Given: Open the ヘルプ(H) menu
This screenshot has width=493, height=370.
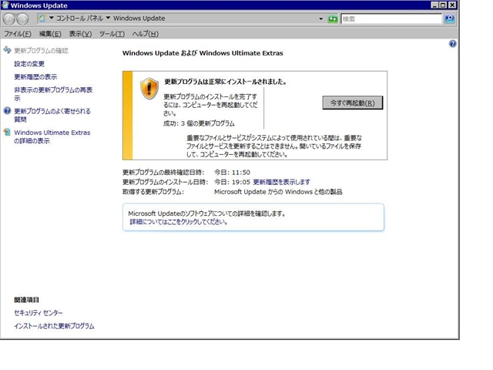Looking at the screenshot, I should (x=146, y=34).
